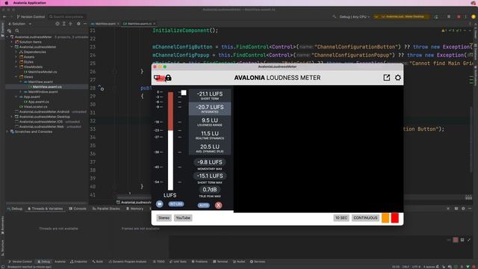Toggle the INT-LRA pill button

176,204
